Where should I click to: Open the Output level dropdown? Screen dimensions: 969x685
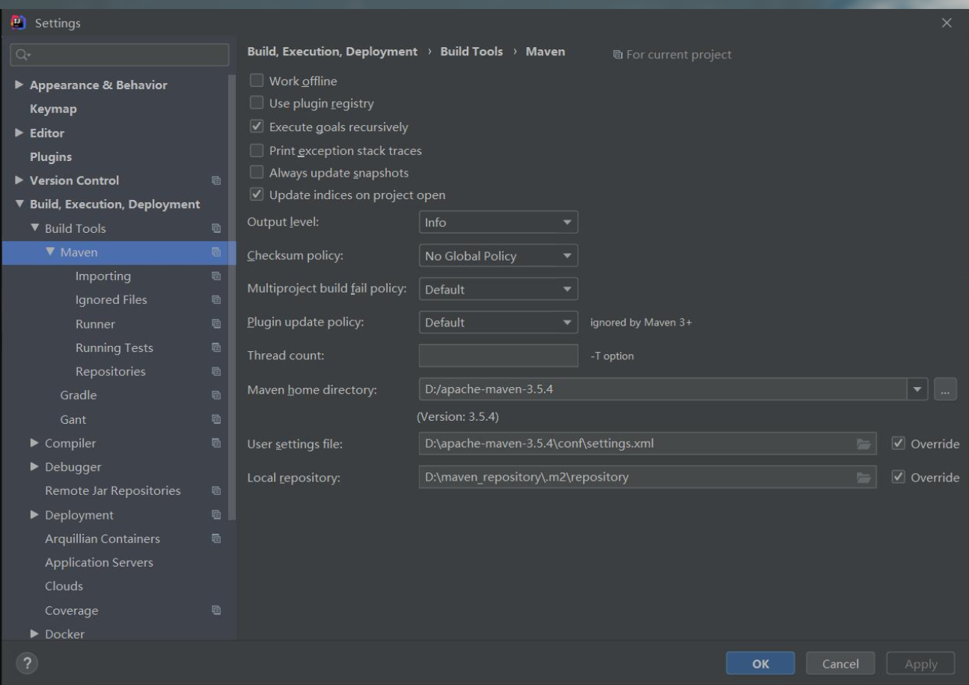(x=498, y=222)
